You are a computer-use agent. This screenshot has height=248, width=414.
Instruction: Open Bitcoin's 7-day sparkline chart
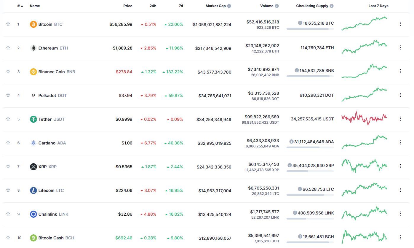click(x=364, y=23)
